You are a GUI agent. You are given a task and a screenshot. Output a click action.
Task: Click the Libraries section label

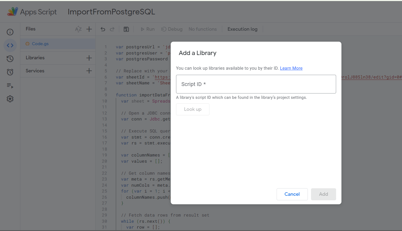[x=35, y=58]
